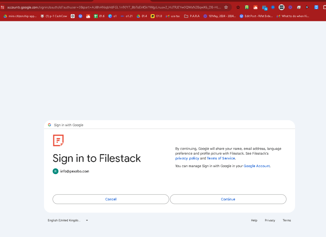This screenshot has height=237, width=326.
Task: Open the 01.6 spreadsheet bookmark
Action: (99, 16)
